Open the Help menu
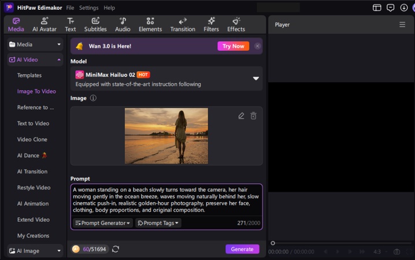This screenshot has width=415, height=260. (x=109, y=8)
